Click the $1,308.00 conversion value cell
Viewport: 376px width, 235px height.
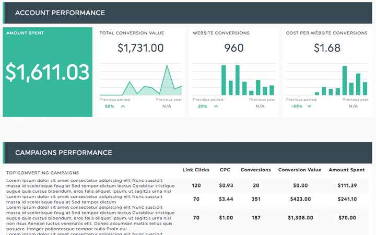[299, 218]
